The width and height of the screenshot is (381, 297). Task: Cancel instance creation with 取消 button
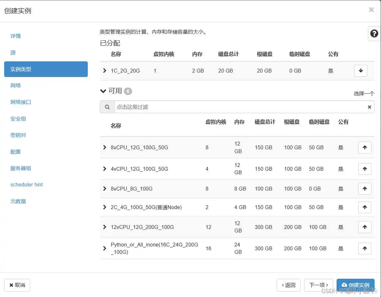click(x=17, y=285)
